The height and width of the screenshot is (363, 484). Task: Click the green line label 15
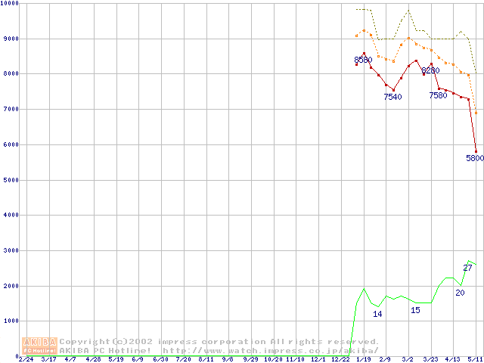pyautogui.click(x=415, y=310)
